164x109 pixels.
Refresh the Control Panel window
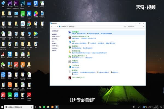(126, 26)
